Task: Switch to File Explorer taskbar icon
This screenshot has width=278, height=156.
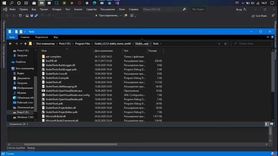Action: pyautogui.click(x=42, y=3)
